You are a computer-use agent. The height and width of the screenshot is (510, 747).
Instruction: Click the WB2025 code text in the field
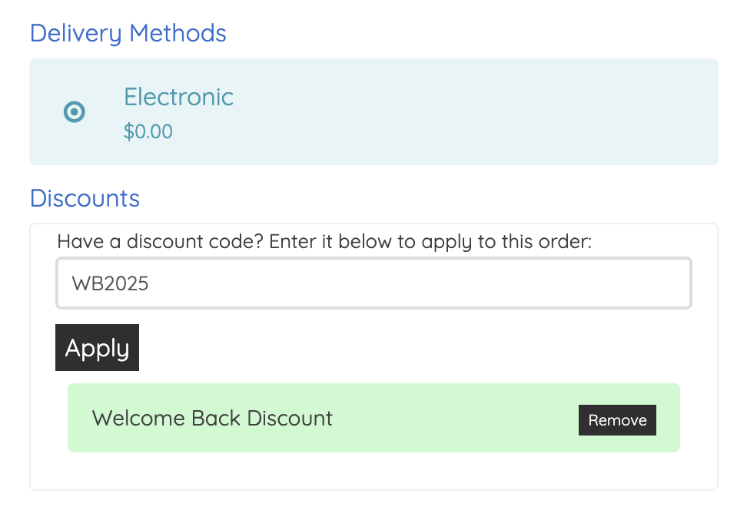[x=110, y=283]
